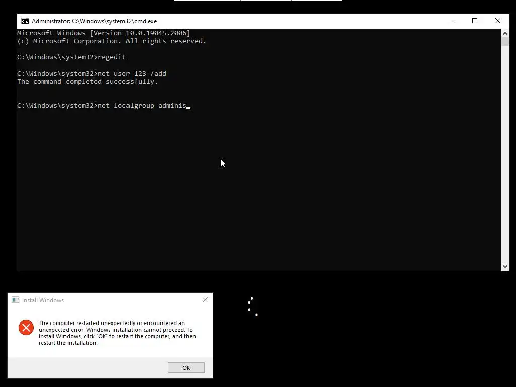
Task: Click the cmd vertical scrollbar thumb
Action: coord(505,42)
